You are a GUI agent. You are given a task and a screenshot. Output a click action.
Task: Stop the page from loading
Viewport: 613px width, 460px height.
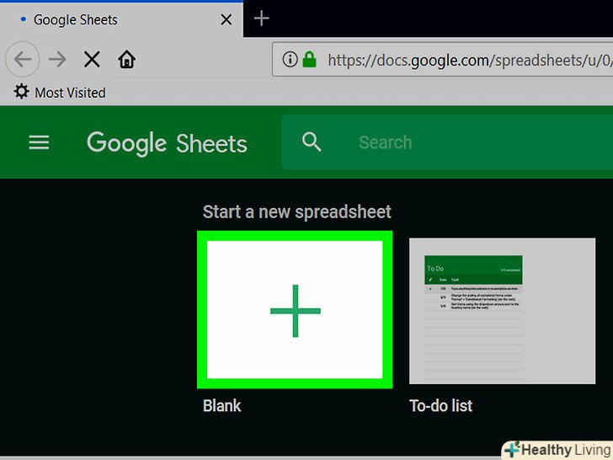(x=92, y=60)
